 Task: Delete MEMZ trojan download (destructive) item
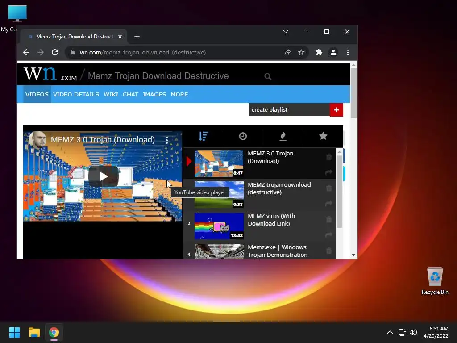(x=329, y=188)
